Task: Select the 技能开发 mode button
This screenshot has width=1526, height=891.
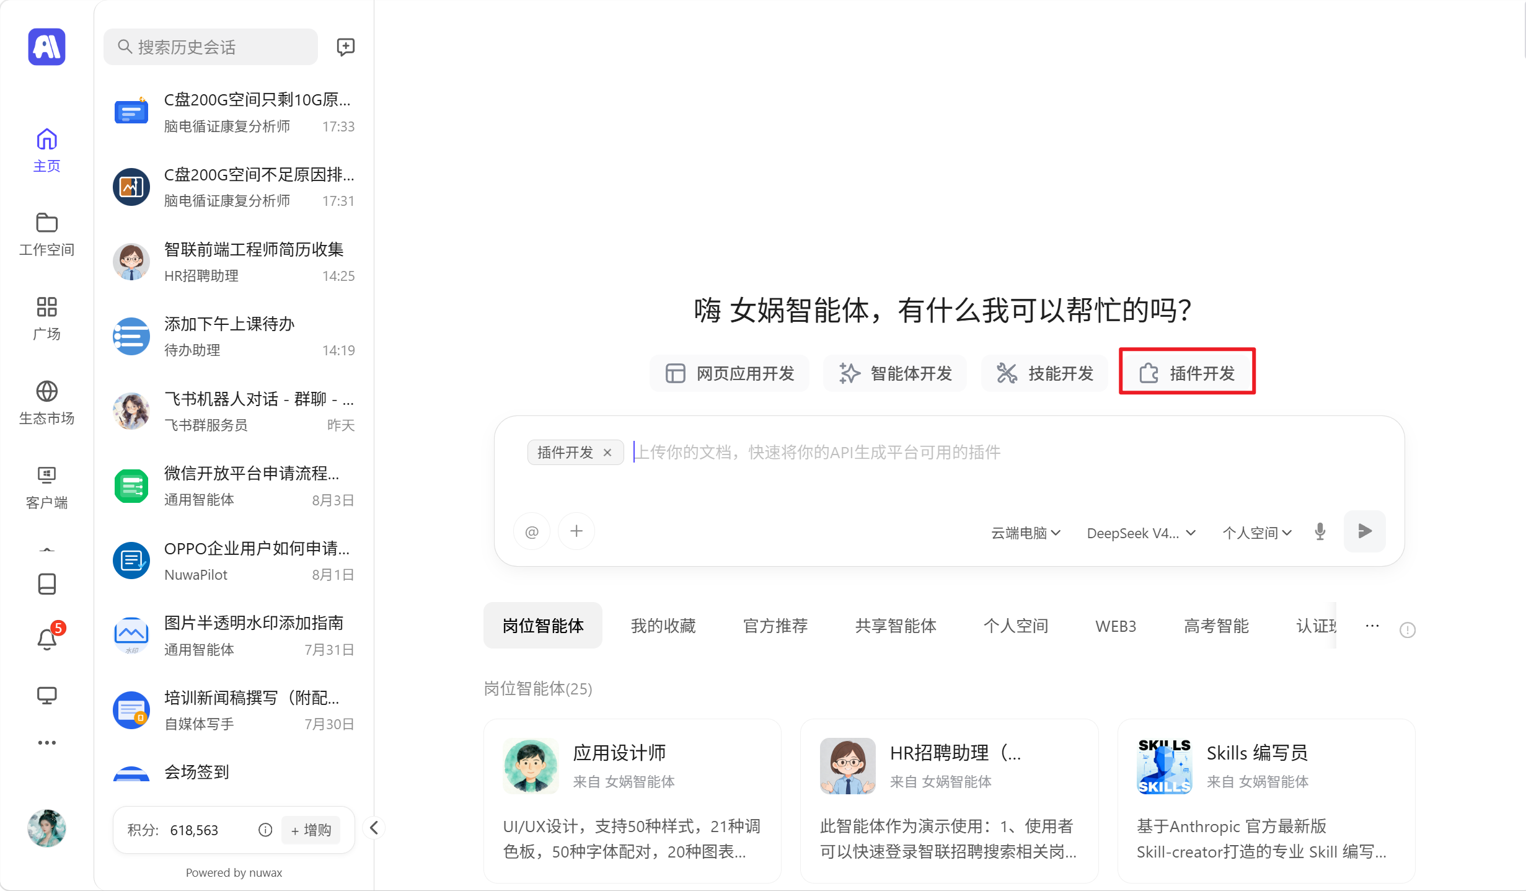Action: pyautogui.click(x=1044, y=373)
